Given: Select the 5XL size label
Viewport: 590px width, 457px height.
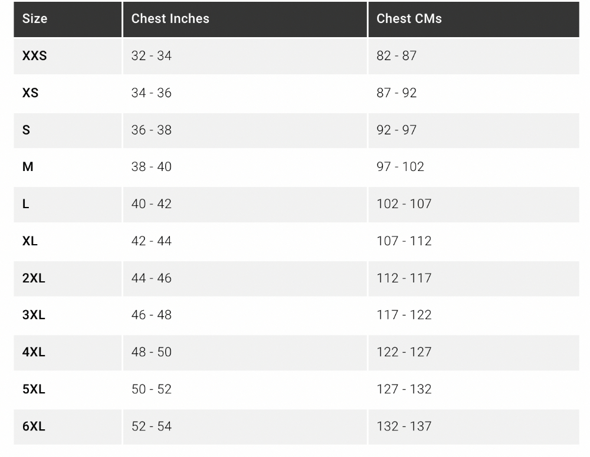Looking at the screenshot, I should (x=34, y=389).
